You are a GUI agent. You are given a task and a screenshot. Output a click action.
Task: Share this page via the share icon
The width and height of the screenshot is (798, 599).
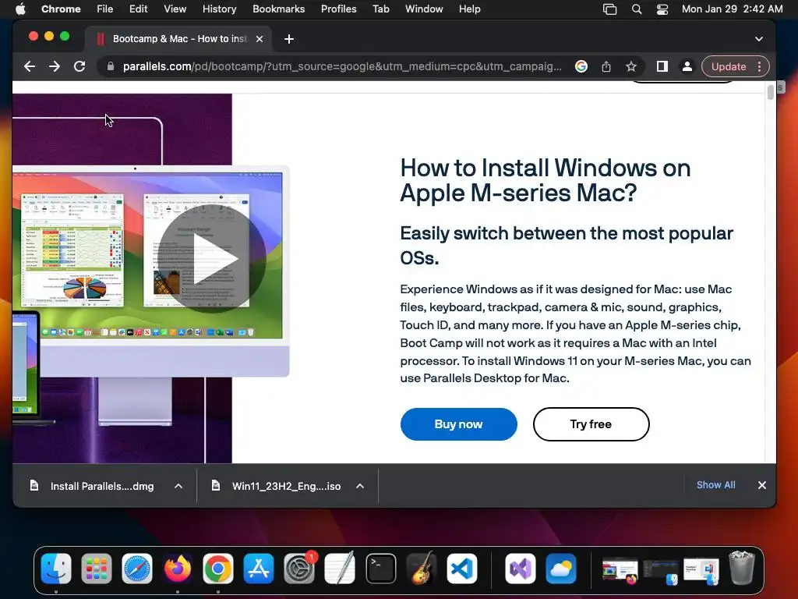pos(606,67)
